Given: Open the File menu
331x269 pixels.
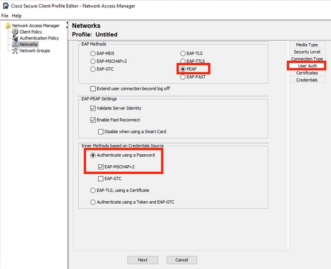Looking at the screenshot, I should pos(5,16).
